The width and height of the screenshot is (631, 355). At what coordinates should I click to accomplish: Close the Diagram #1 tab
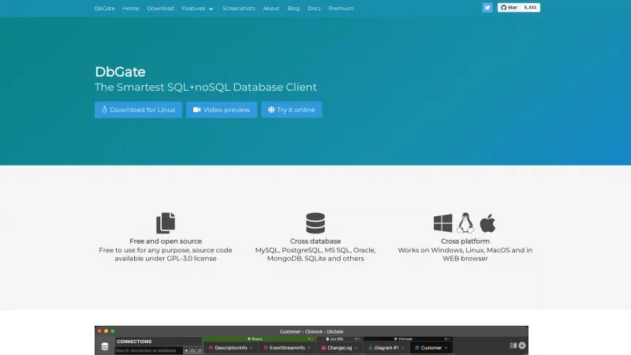[402, 348]
